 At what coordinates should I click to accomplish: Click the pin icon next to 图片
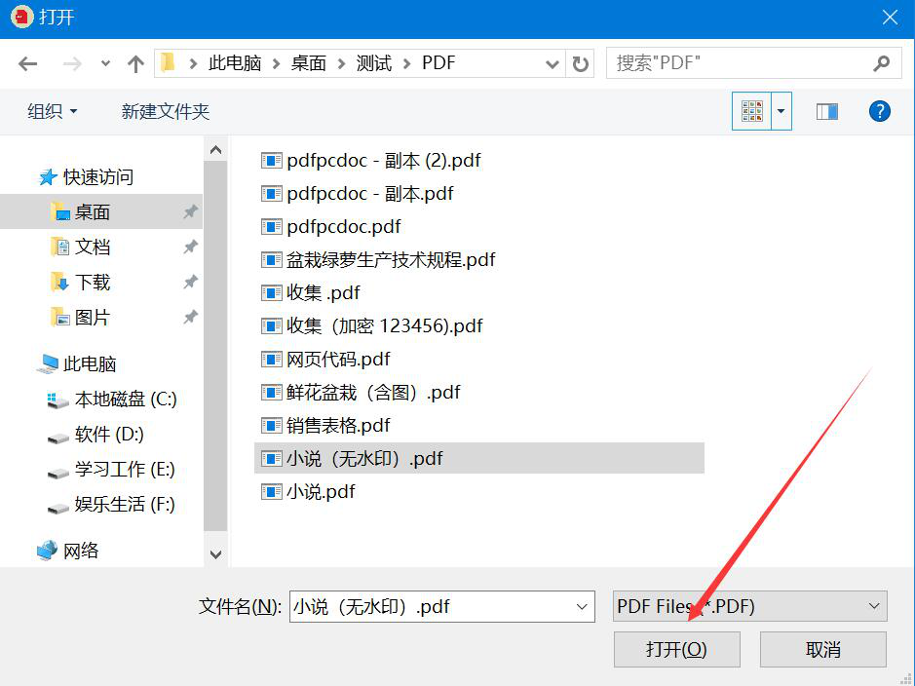(190, 317)
